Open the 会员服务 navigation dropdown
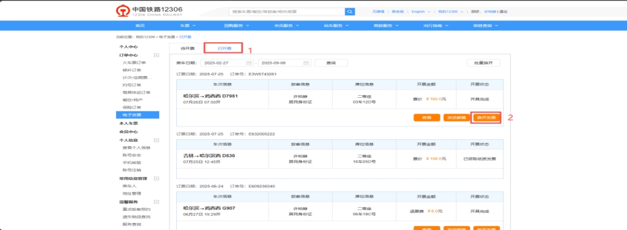 [287, 26]
